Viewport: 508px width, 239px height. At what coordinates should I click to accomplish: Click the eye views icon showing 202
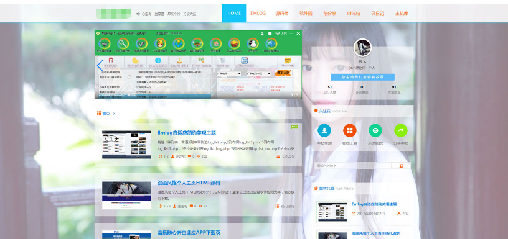(x=199, y=156)
